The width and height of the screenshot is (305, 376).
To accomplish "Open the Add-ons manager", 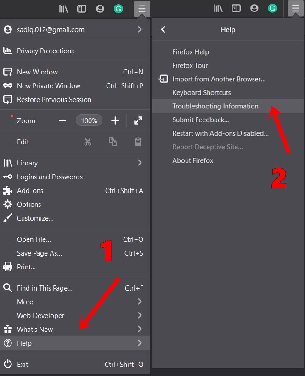I will point(75,190).
